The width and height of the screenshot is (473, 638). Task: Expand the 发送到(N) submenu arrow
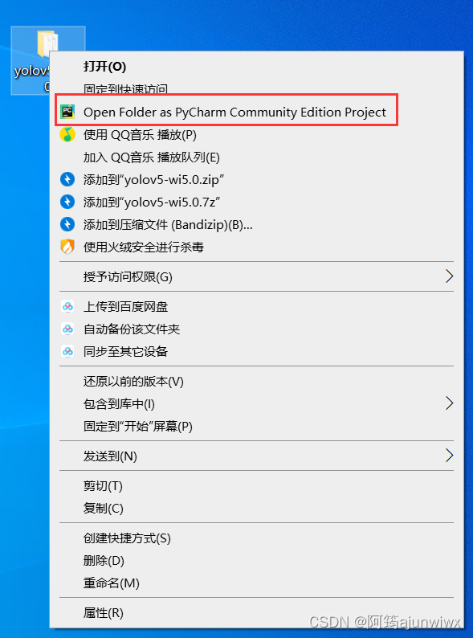click(449, 456)
